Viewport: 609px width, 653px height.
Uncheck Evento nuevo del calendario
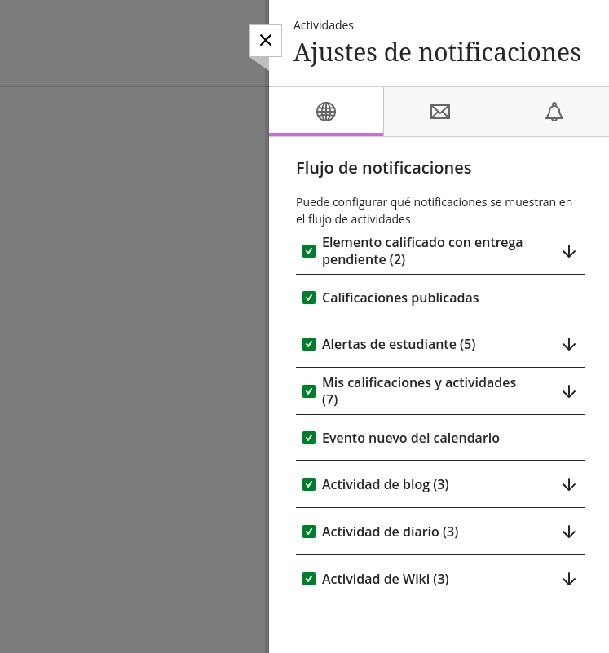pos(309,438)
